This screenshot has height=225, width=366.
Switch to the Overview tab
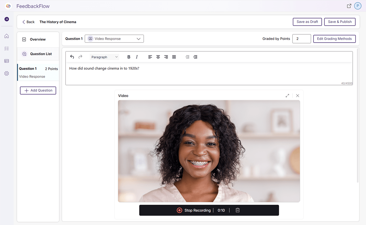pyautogui.click(x=38, y=39)
